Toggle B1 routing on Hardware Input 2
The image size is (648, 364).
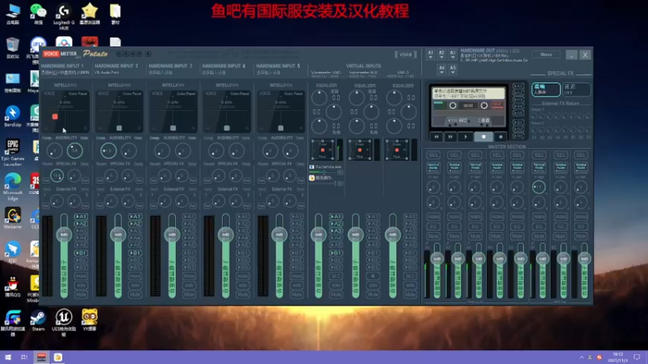click(x=135, y=252)
